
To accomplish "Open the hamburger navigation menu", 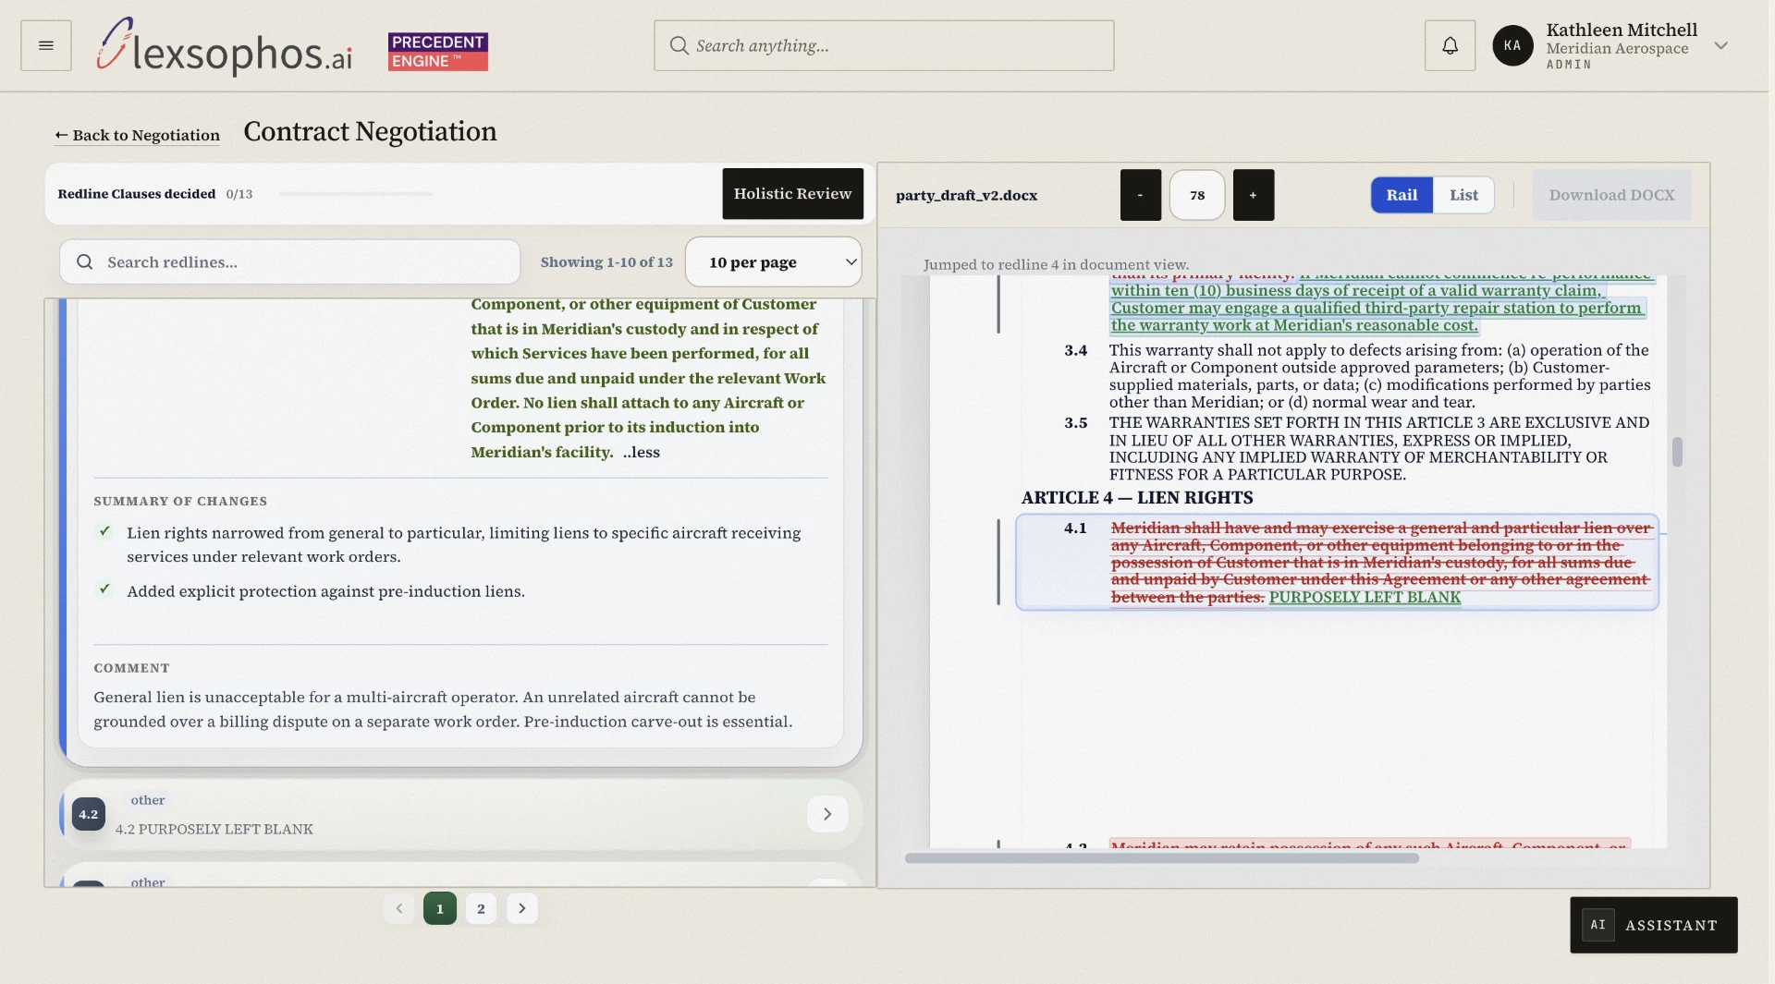I will pos(46,45).
